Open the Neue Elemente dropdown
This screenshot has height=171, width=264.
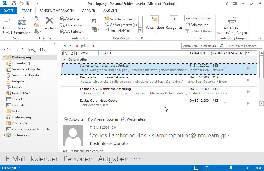point(22,26)
